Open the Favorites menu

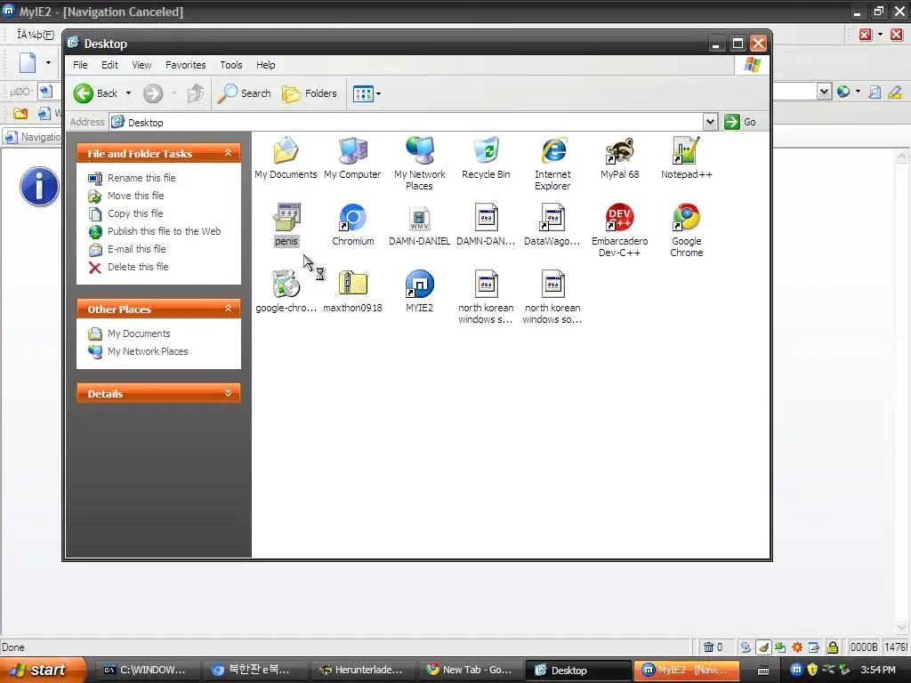(185, 65)
